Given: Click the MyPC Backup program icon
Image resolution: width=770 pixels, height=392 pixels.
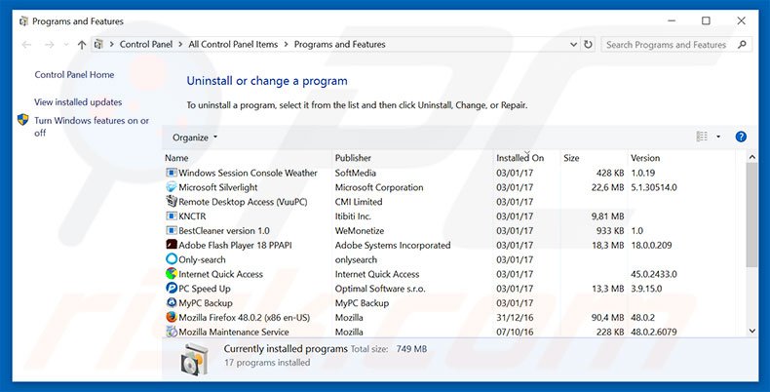Looking at the screenshot, I should pyautogui.click(x=172, y=302).
